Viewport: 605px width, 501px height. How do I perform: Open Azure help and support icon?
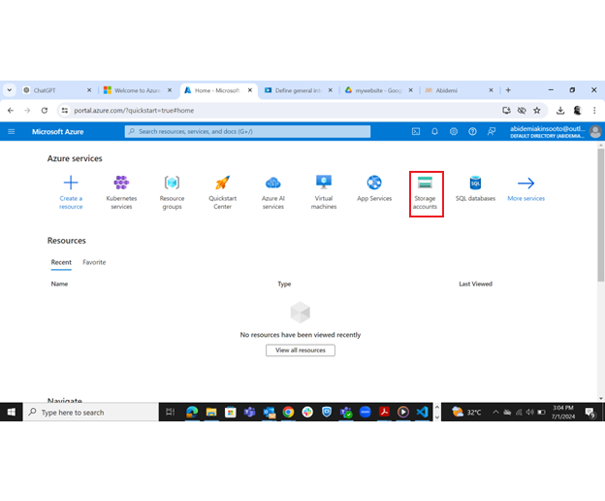(472, 132)
